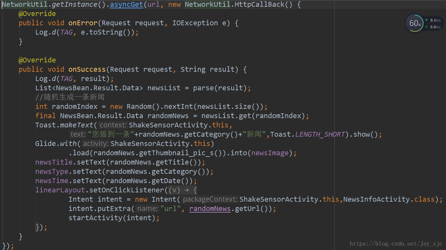The image size is (446, 250).
Task: Click the getThumbnail_pic_s method call
Action: click(181, 153)
